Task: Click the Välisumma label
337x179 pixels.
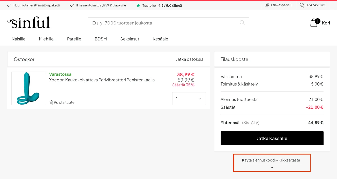Action: (231, 76)
